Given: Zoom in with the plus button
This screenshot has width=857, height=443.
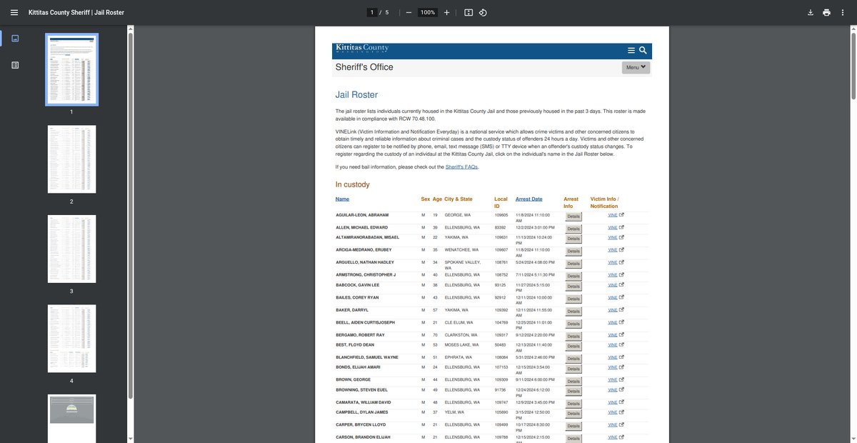Looking at the screenshot, I should (447, 12).
